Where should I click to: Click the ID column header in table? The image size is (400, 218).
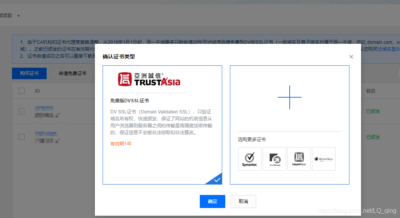click(37, 91)
